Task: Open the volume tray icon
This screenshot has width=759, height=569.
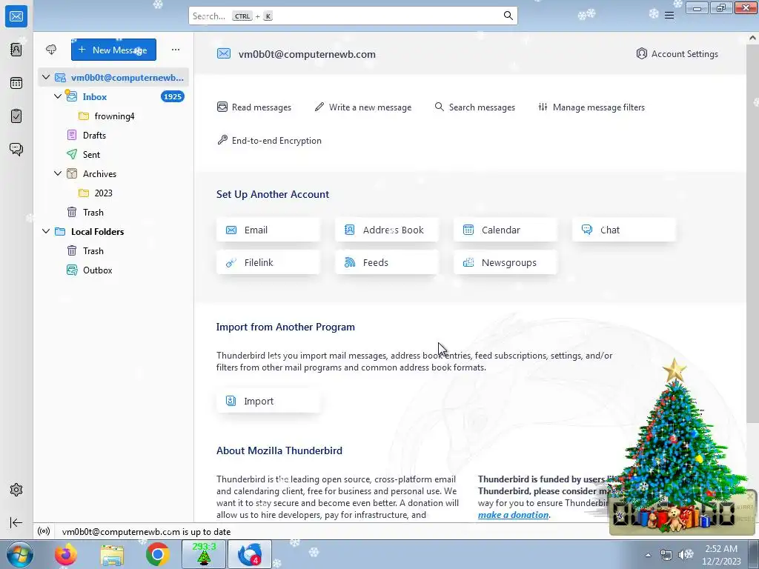Action: point(686,555)
